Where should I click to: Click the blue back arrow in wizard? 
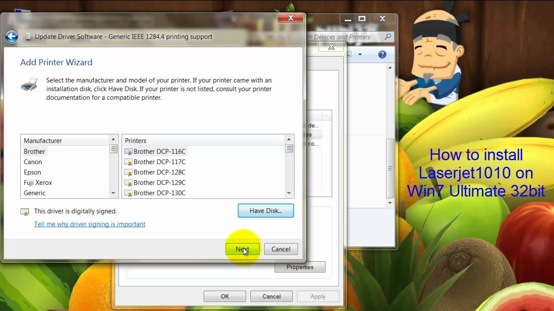(12, 37)
